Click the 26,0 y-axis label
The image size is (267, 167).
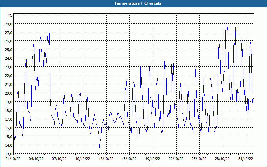pos(9,41)
